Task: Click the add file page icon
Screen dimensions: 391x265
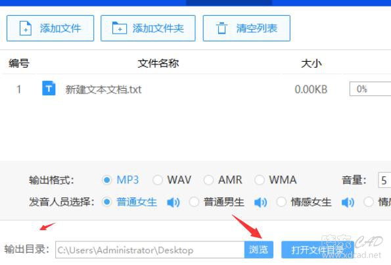Action: tap(26, 28)
